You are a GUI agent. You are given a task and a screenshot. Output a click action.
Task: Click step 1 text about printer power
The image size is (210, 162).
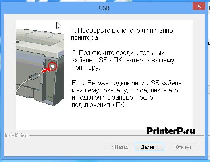(x=122, y=34)
